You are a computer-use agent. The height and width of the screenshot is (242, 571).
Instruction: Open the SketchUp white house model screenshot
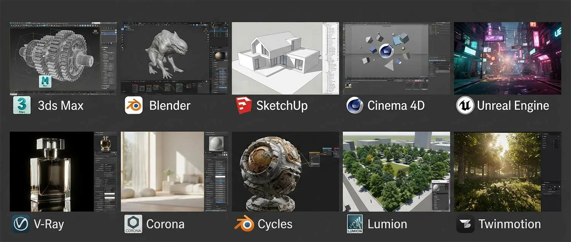285,58
